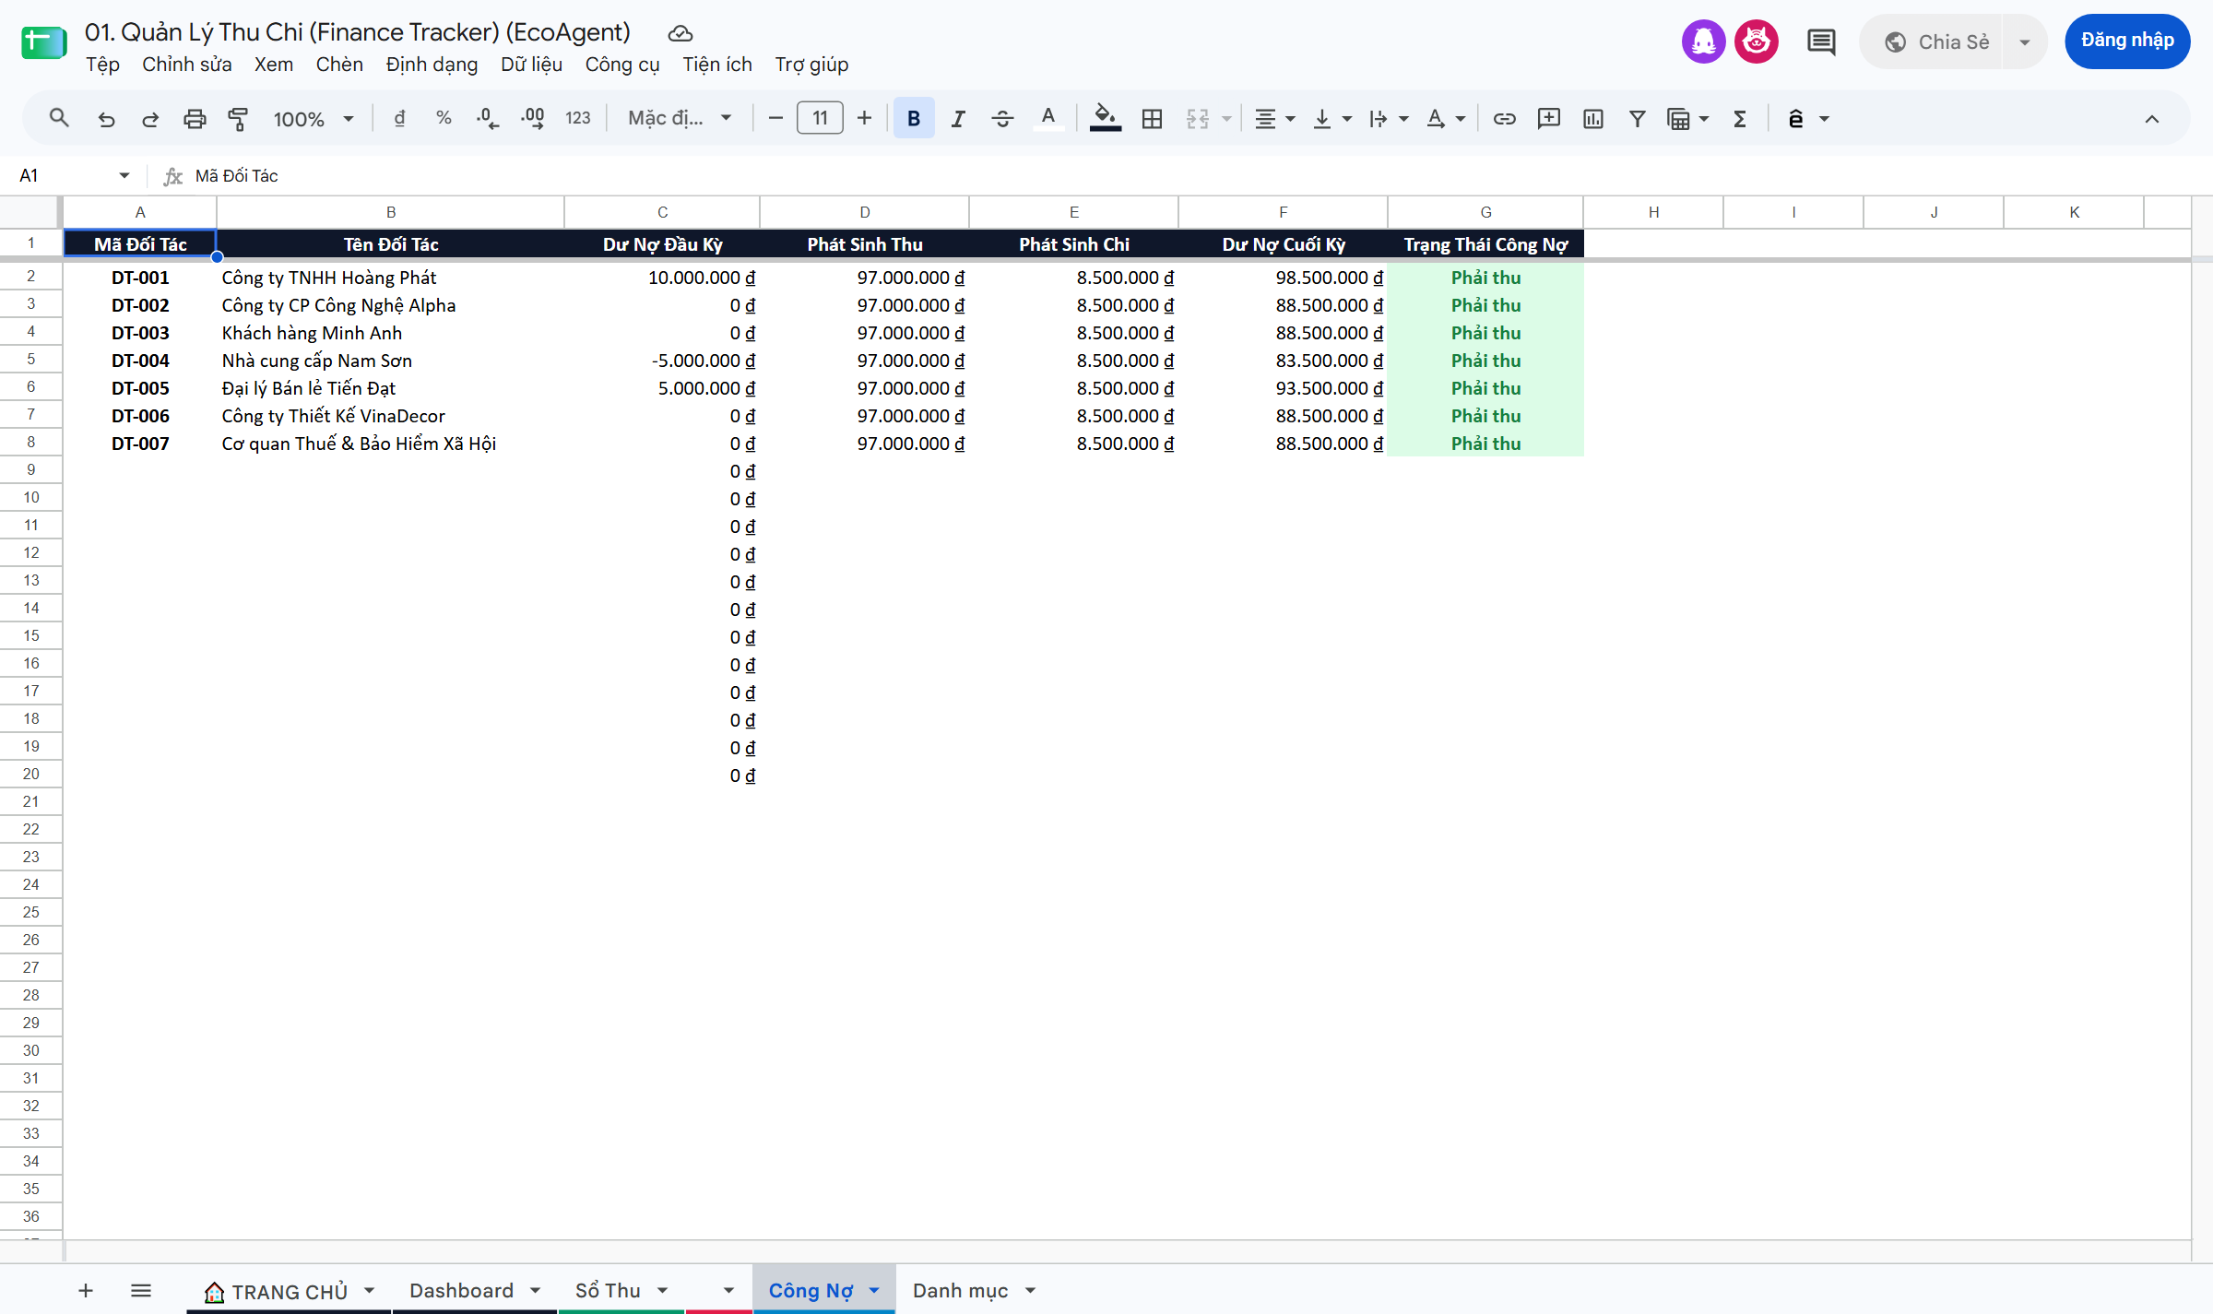This screenshot has height=1314, width=2213.
Task: Open the Tiện ích menu
Action: coord(717,65)
